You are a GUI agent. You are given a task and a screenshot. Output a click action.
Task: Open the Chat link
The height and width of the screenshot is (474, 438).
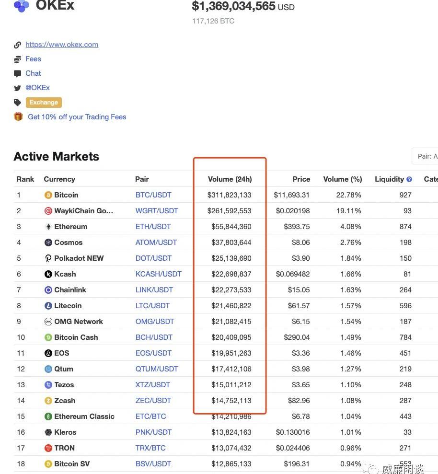33,73
